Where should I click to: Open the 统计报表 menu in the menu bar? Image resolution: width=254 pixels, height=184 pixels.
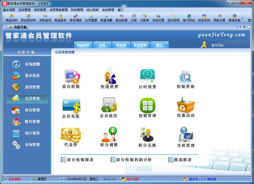92,10
